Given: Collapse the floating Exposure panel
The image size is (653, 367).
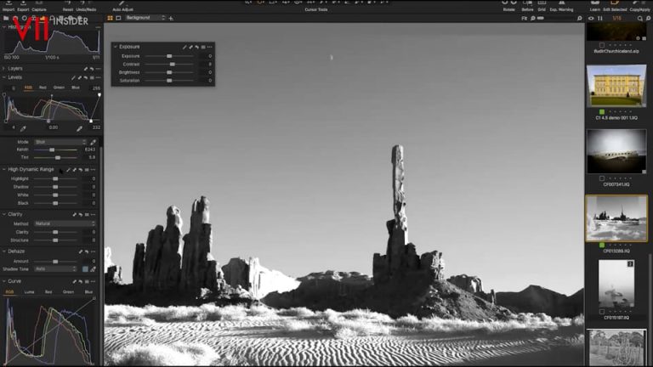Looking at the screenshot, I should pos(116,47).
